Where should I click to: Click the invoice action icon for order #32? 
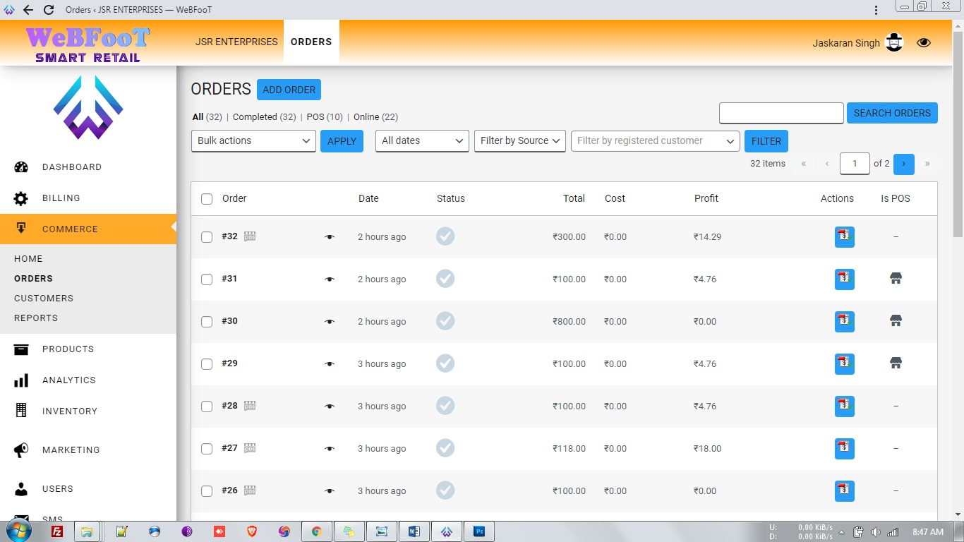[x=844, y=237]
